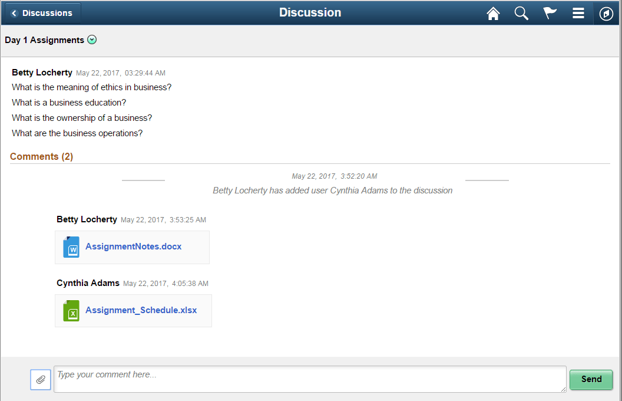Click Cynthia Adams' name above her attachment
Viewport: 622px width, 401px height.
pyautogui.click(x=88, y=283)
